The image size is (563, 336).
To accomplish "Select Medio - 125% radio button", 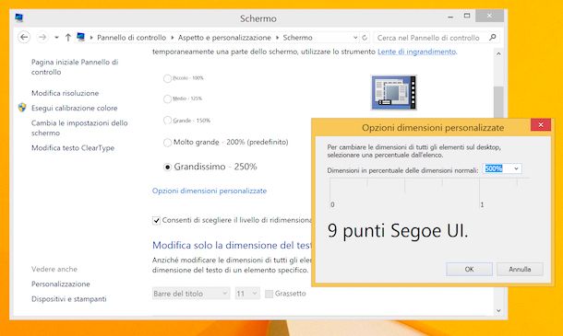I will click(x=167, y=98).
